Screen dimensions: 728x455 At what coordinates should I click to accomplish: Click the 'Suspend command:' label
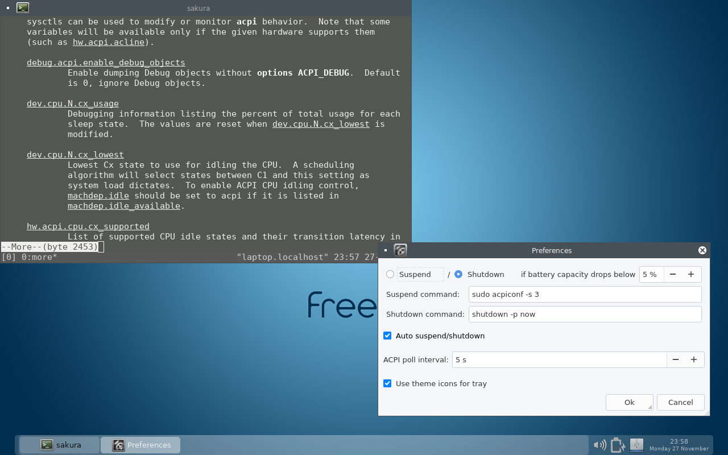(x=423, y=294)
